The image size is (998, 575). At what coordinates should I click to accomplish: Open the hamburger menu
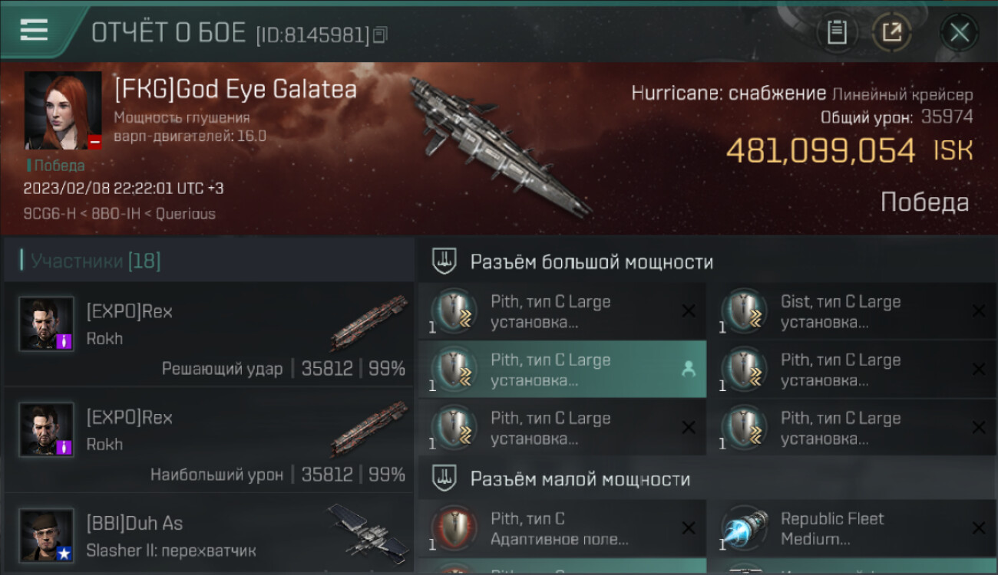[x=34, y=30]
